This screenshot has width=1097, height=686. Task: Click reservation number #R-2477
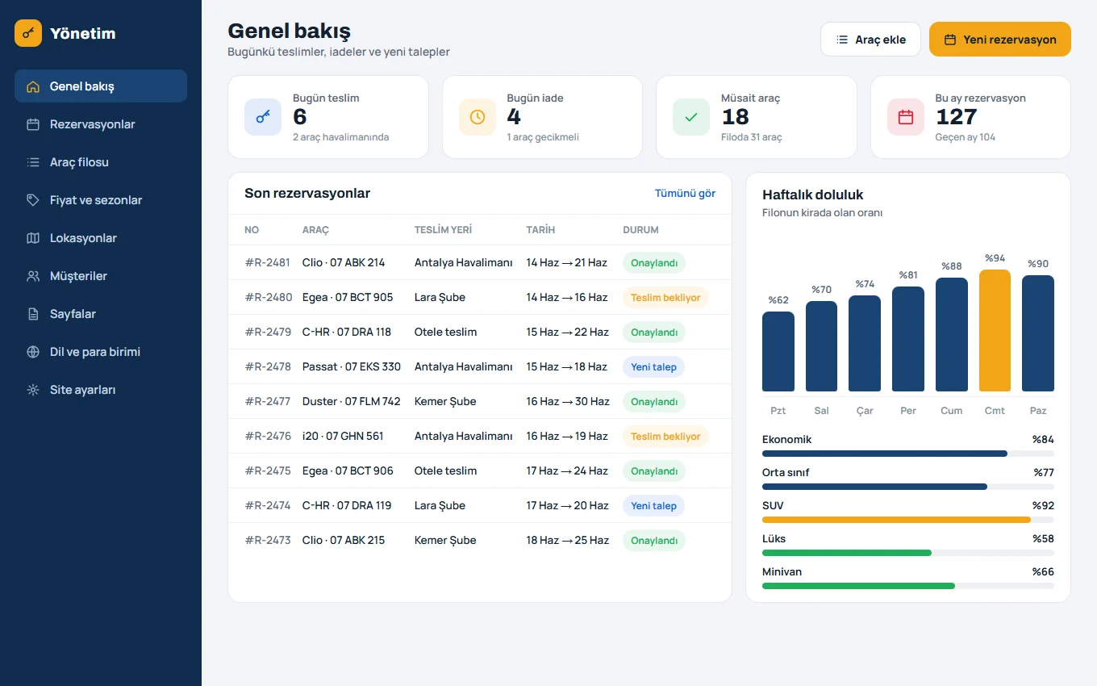268,402
